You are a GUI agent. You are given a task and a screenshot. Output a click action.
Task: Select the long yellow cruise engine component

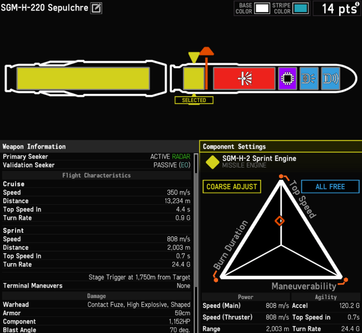pyautogui.click(x=83, y=78)
